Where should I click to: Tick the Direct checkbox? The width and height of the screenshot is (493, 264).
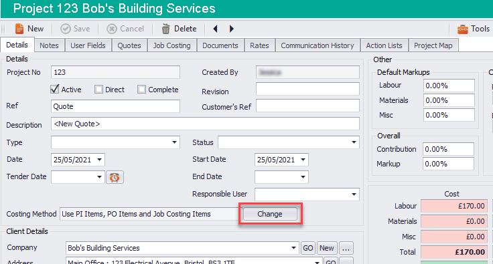click(x=98, y=90)
